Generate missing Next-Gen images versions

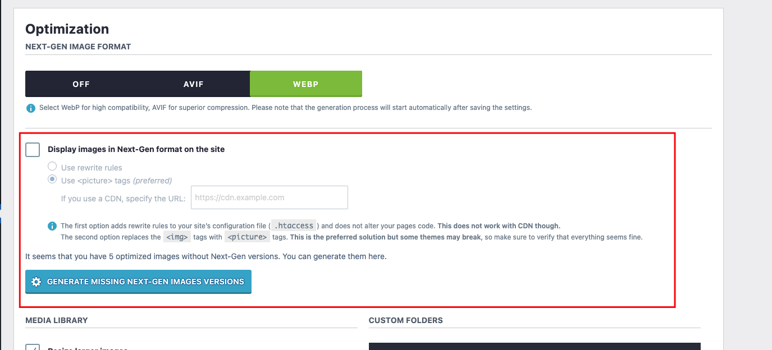(x=138, y=282)
